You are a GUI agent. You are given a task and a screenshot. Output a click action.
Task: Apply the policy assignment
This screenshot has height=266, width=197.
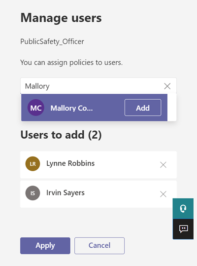(x=45, y=246)
